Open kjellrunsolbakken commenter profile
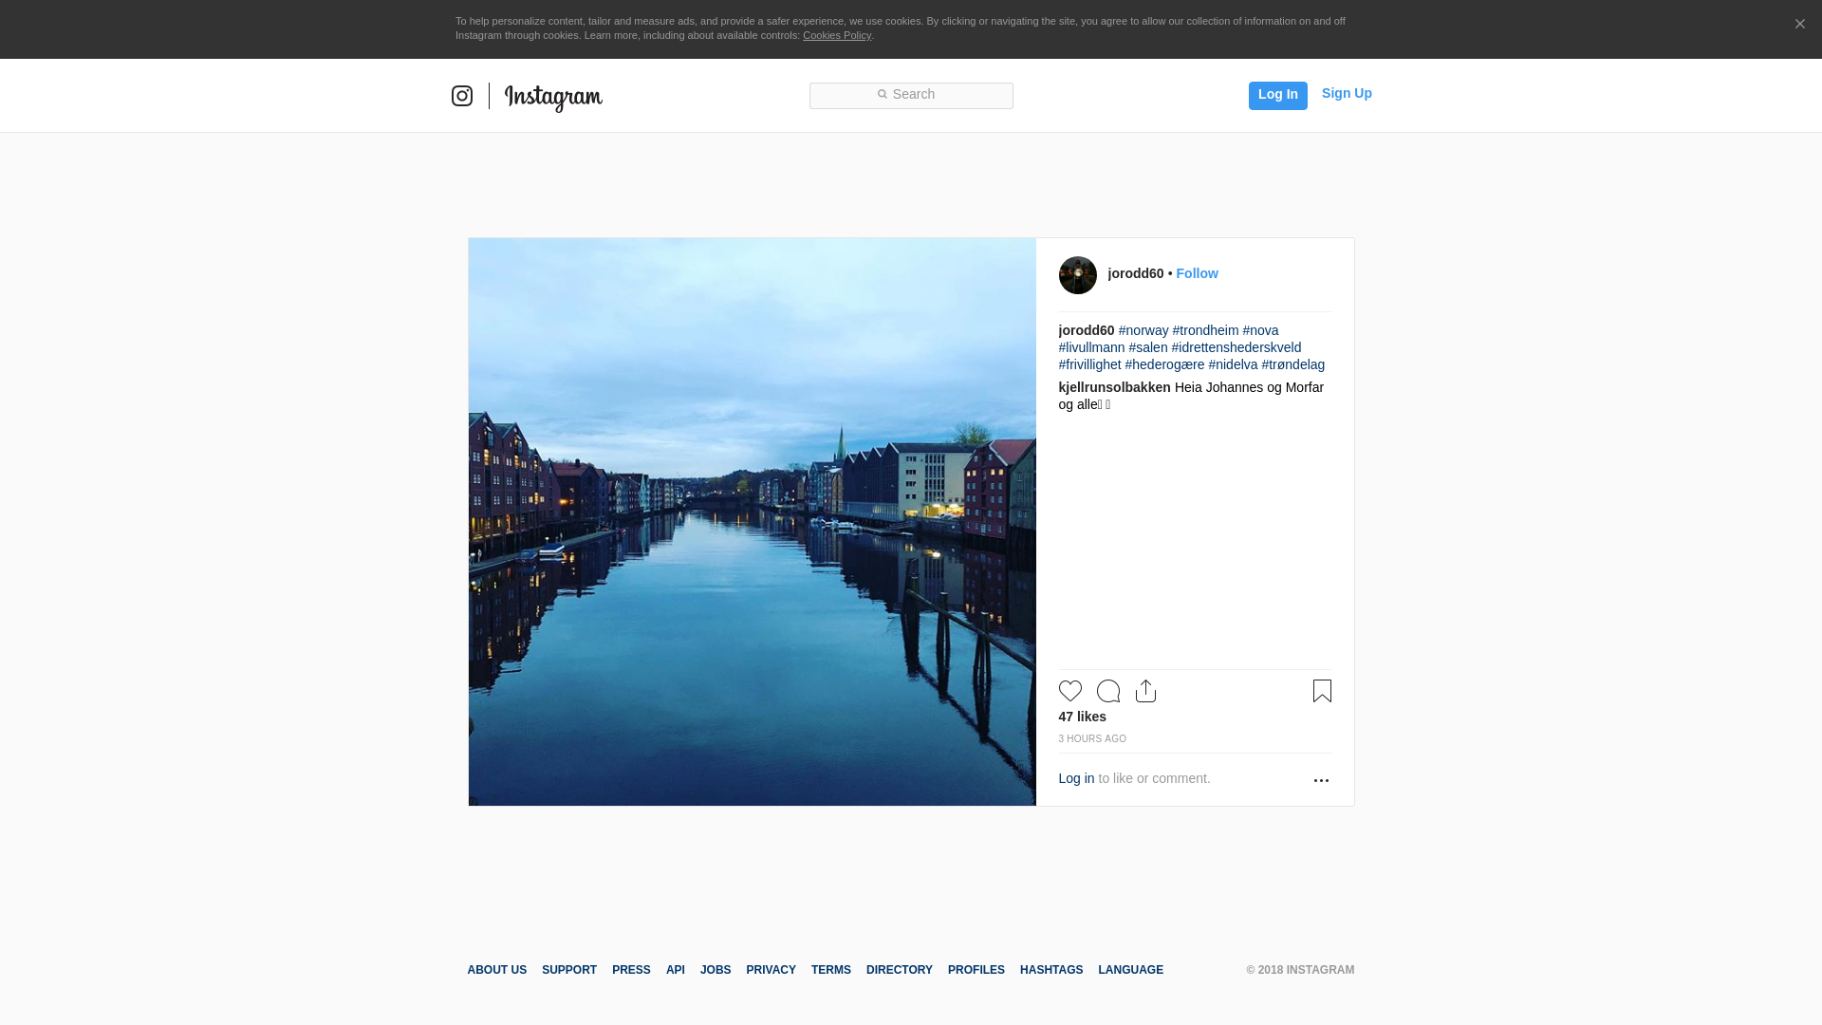1822x1025 pixels. (1114, 387)
